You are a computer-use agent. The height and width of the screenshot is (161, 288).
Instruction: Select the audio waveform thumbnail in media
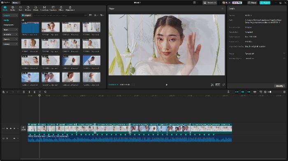(x=30, y=27)
